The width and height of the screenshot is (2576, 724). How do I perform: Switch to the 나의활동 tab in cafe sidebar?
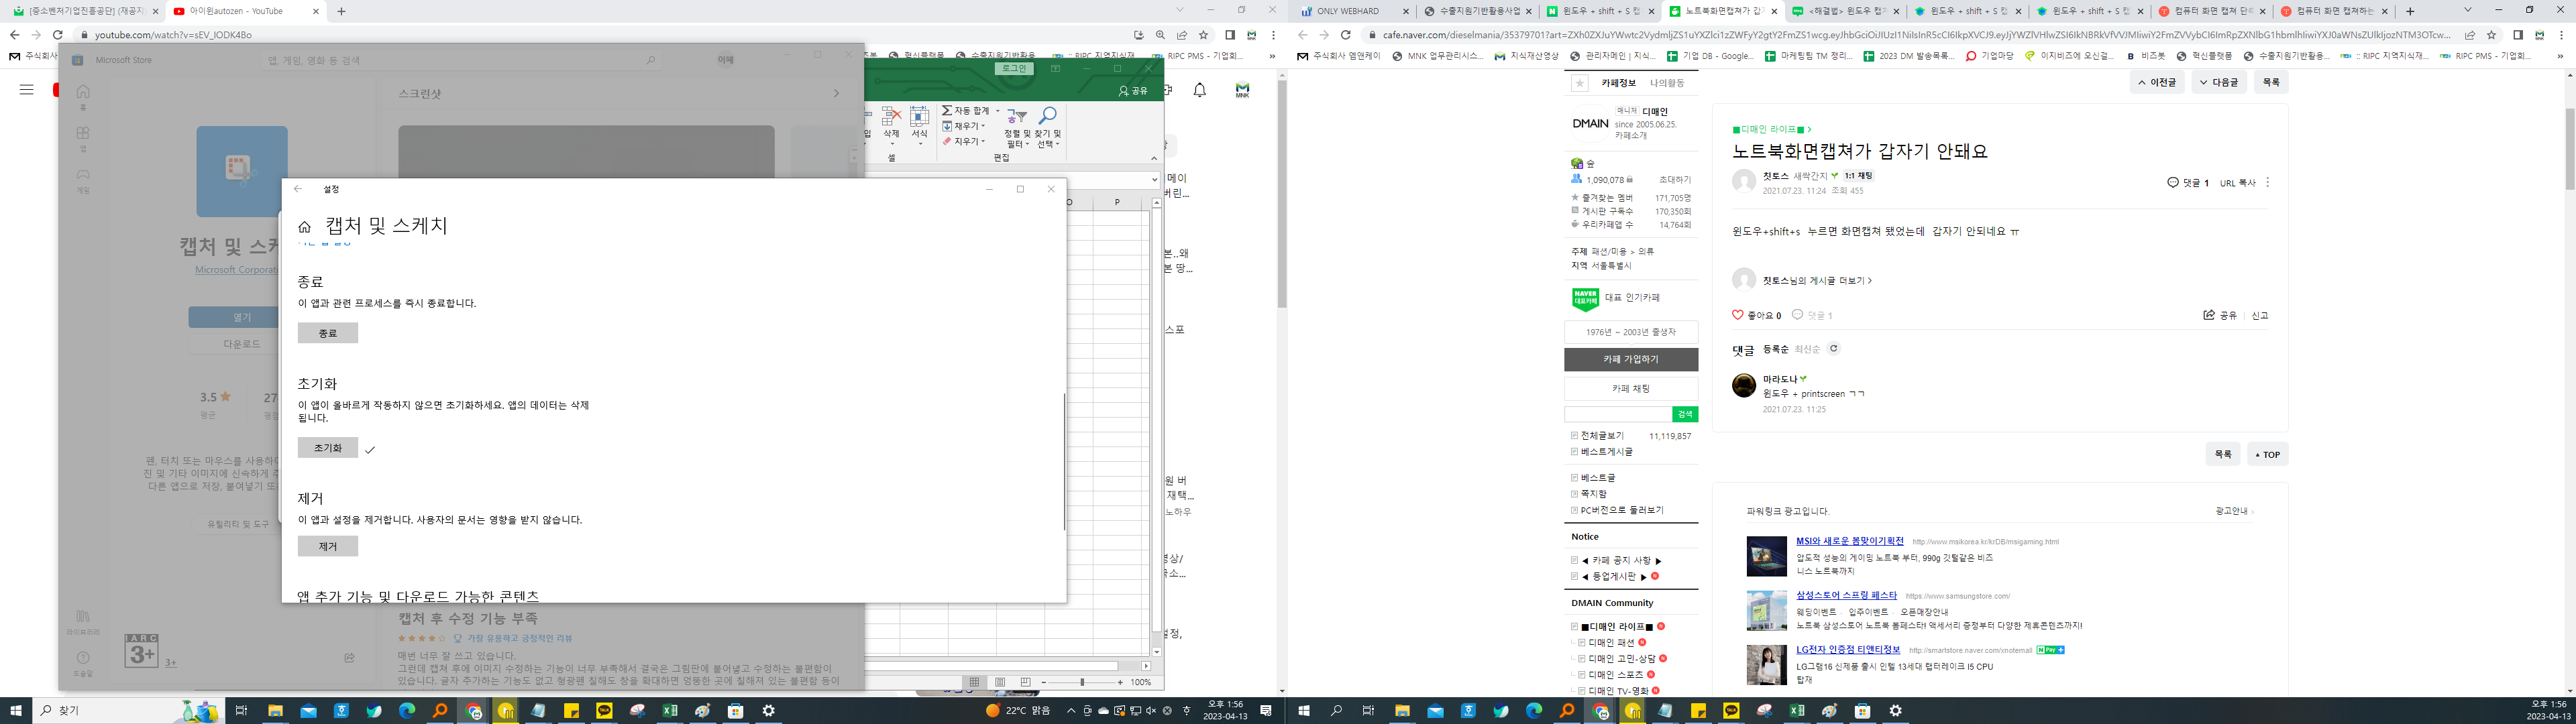1667,83
